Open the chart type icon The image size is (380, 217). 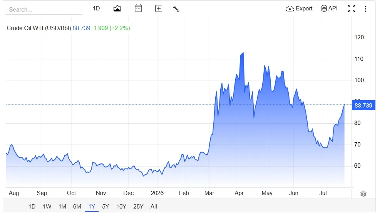pos(117,8)
